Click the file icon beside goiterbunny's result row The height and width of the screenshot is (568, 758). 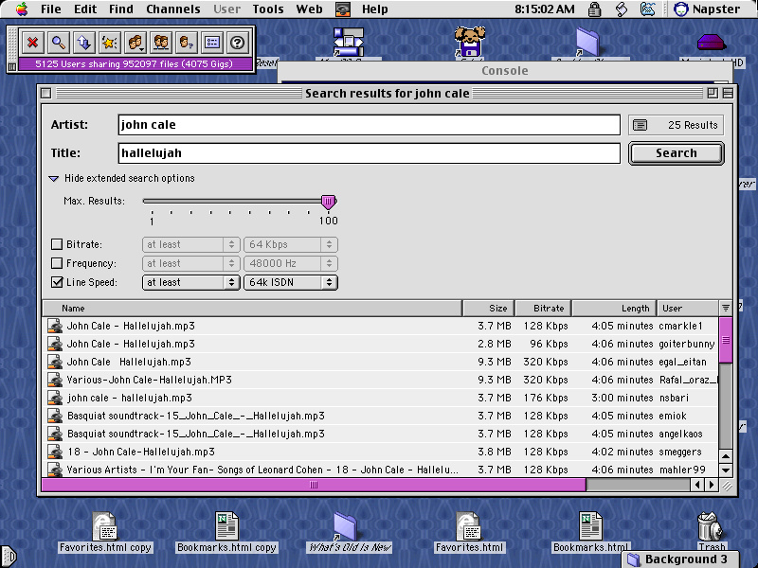(x=55, y=344)
